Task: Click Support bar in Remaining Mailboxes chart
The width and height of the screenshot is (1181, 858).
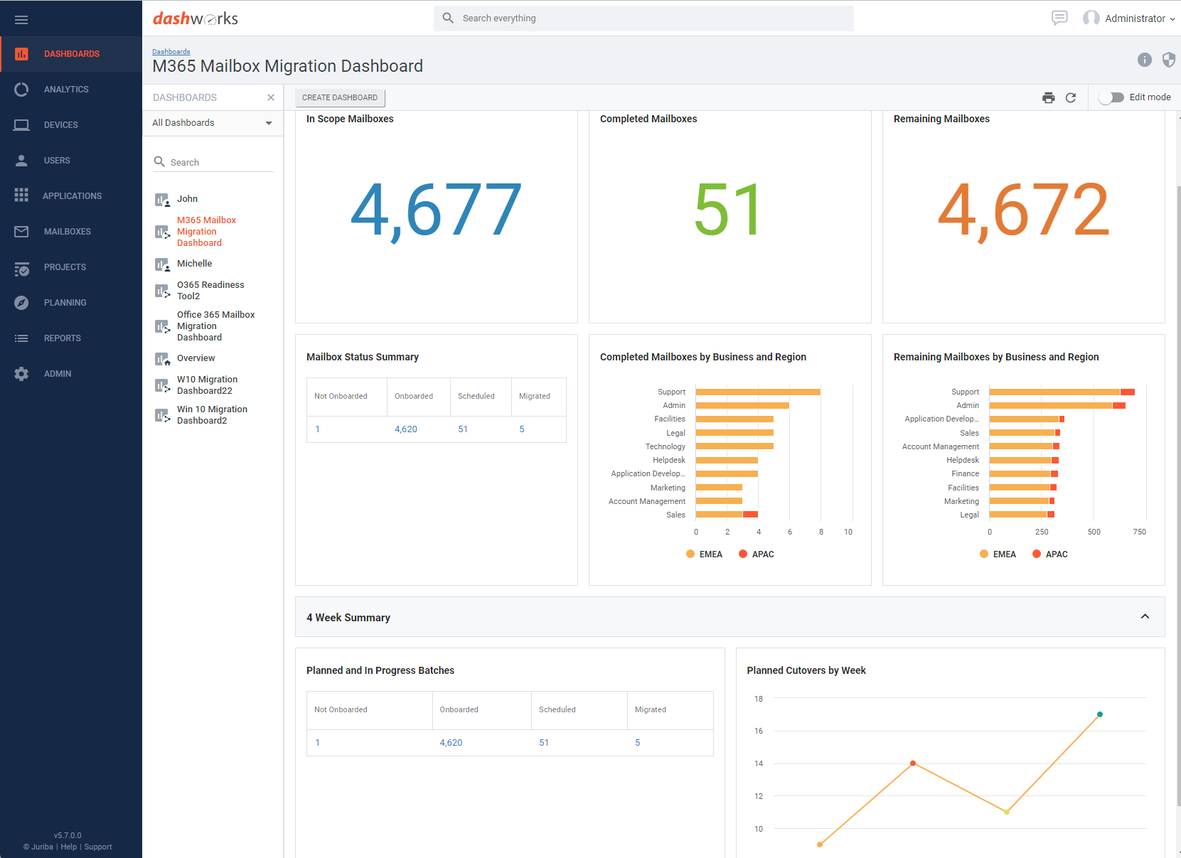Action: point(1054,392)
